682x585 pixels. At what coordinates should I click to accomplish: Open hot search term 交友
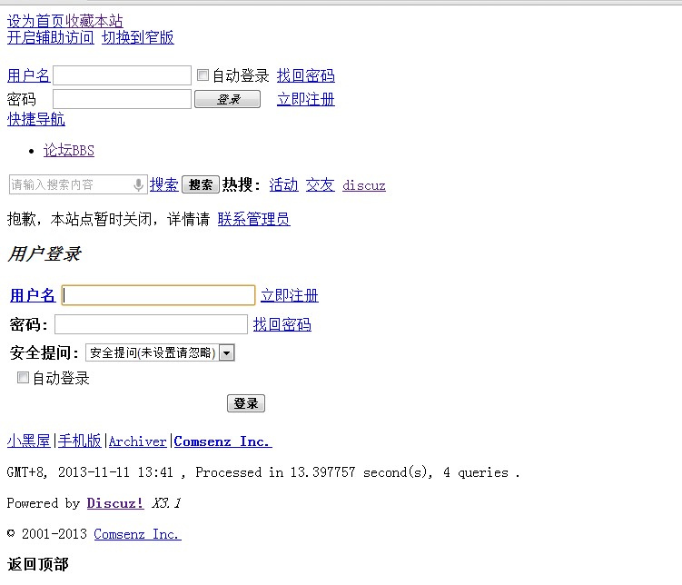321,184
